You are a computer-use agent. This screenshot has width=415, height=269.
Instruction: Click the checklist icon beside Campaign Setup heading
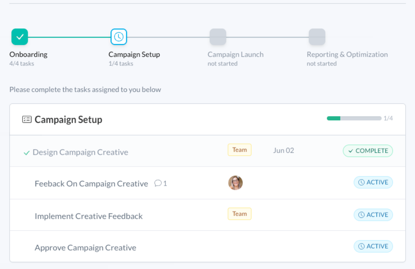[x=27, y=119]
